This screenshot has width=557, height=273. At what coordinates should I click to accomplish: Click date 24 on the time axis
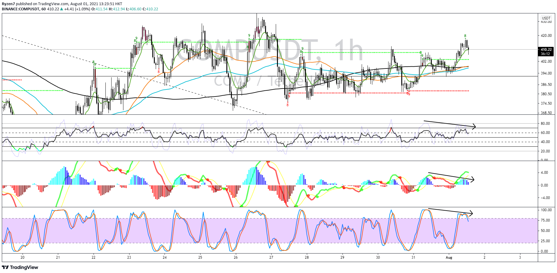tap(165, 257)
